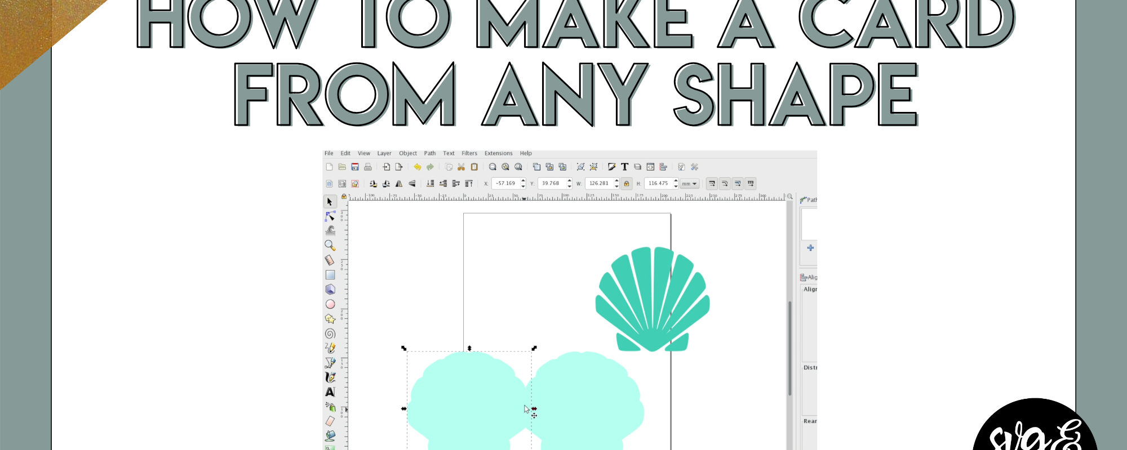Click the Flip horizontal icon
The image size is (1127, 450).
click(x=399, y=183)
